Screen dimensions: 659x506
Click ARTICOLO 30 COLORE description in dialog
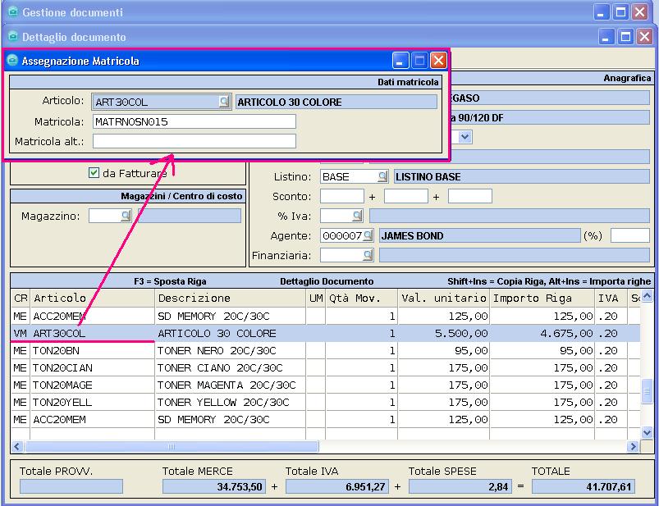[x=336, y=102]
